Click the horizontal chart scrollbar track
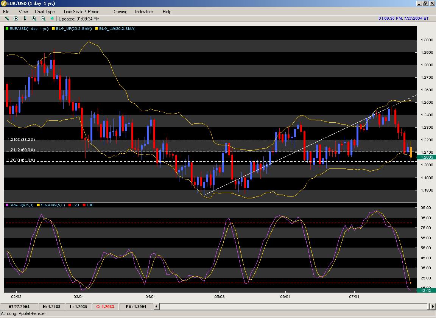The height and width of the screenshot is (318, 436). tap(295, 306)
